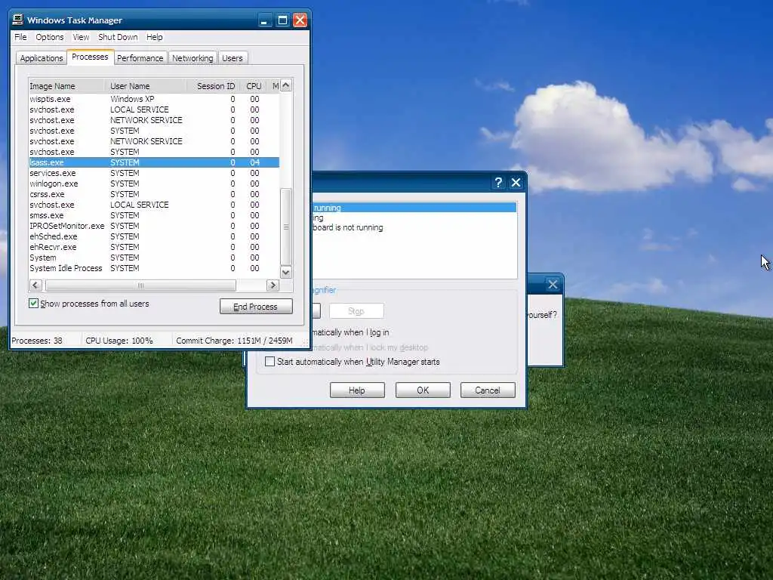Viewport: 773px width, 580px height.
Task: Sort by Session ID column header
Action: (x=214, y=86)
